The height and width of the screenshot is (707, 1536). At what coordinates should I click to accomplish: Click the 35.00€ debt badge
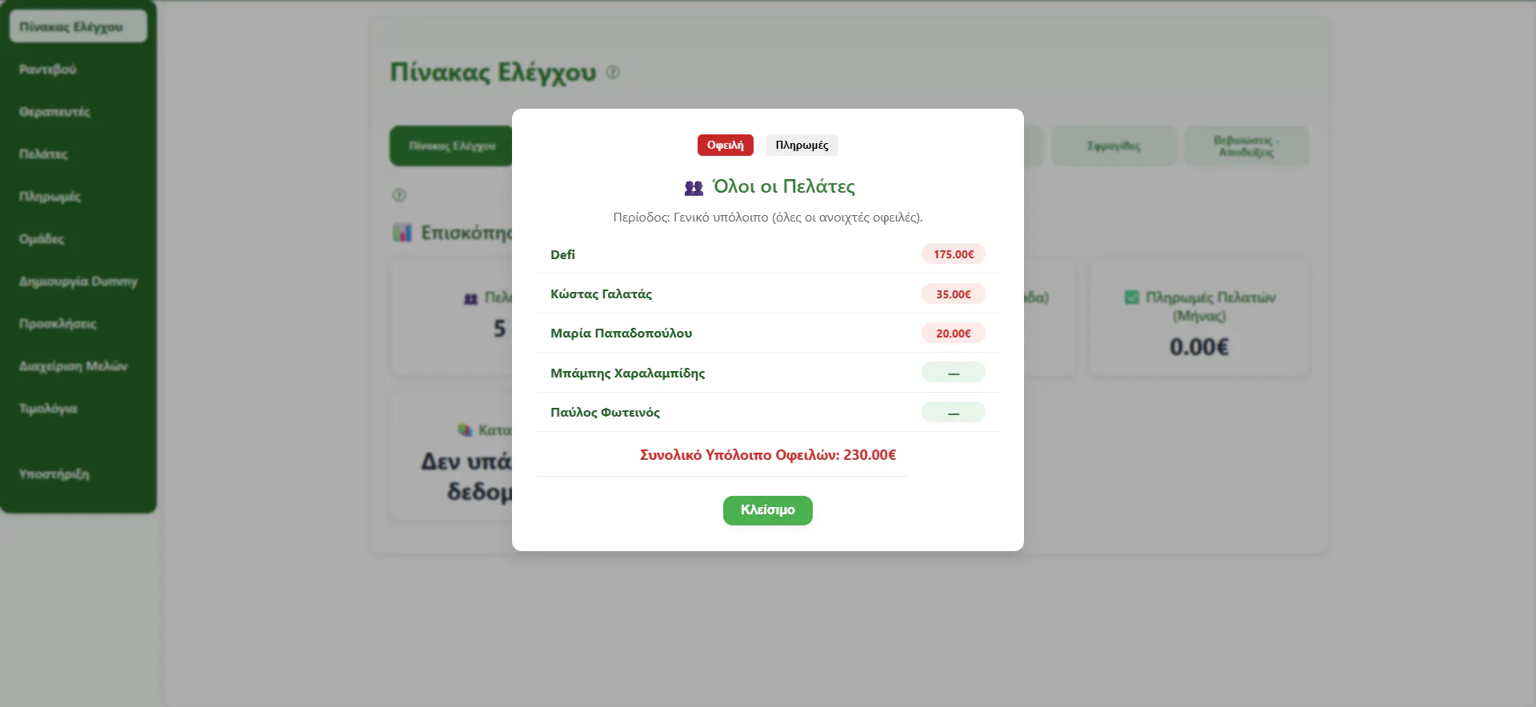(x=953, y=294)
